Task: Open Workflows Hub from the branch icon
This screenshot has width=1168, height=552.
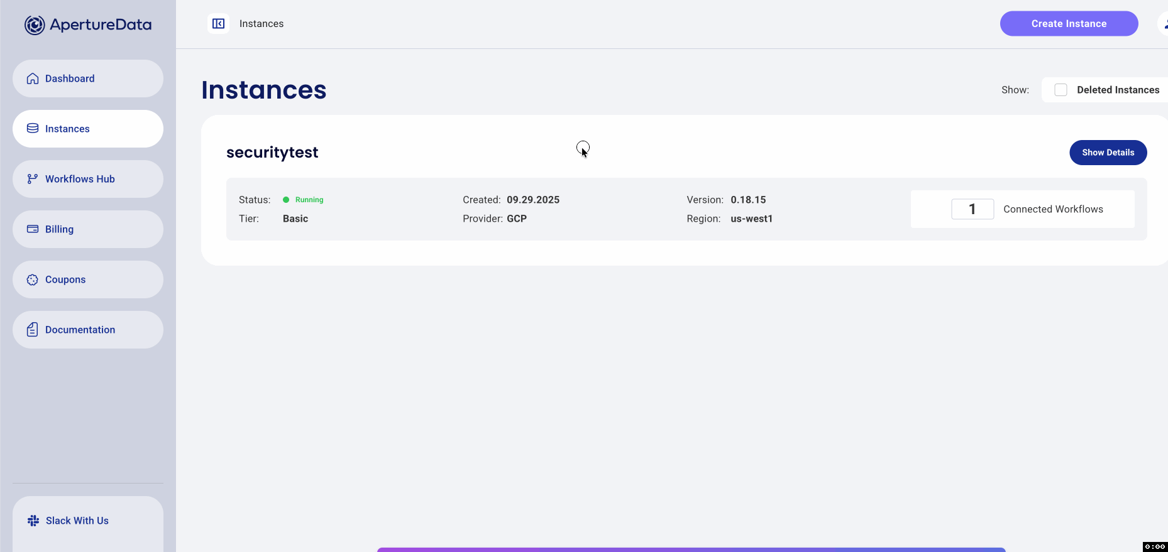Action: 33,179
